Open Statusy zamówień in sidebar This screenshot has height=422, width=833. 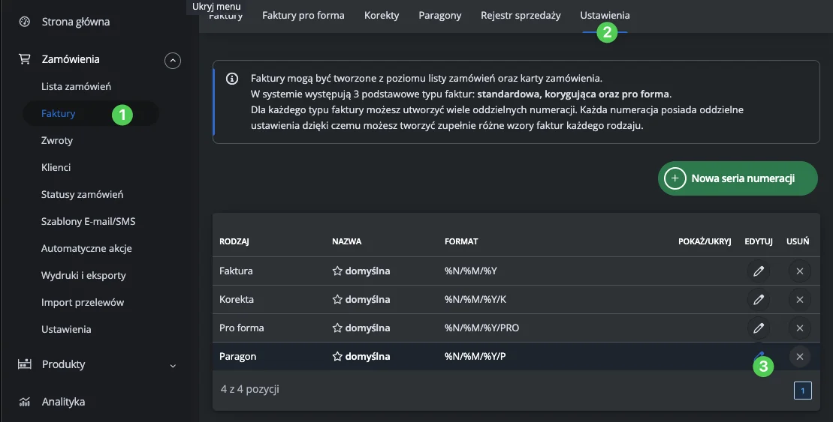(x=83, y=195)
